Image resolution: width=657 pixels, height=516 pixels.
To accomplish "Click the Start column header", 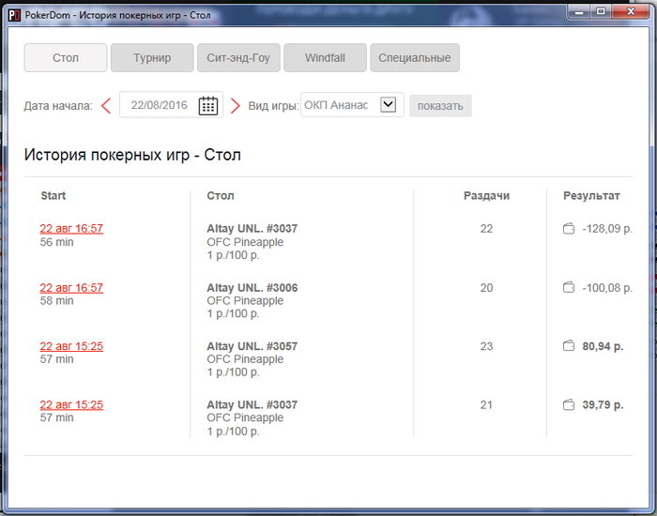I will (x=53, y=195).
